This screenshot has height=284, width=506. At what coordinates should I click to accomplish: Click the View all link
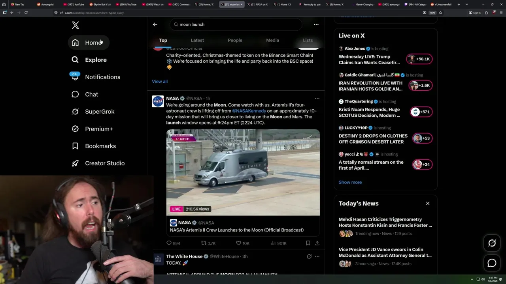point(160,82)
